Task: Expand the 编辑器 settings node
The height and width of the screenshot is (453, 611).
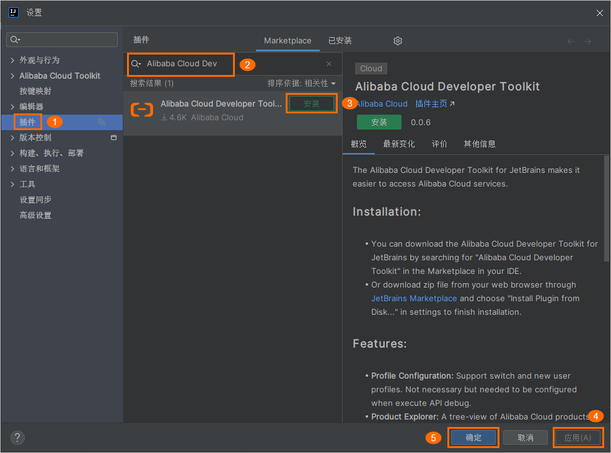Action: tap(12, 107)
